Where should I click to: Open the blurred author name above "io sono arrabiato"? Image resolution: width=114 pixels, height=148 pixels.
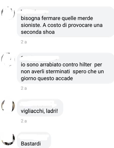(x=40, y=58)
